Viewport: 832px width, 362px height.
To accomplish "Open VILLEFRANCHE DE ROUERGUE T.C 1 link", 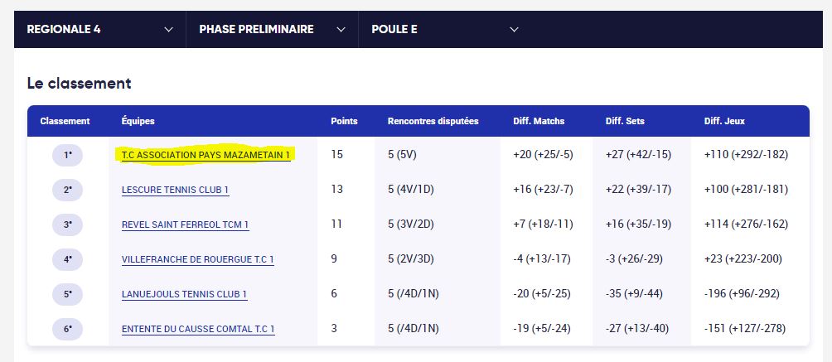I will pyautogui.click(x=198, y=259).
